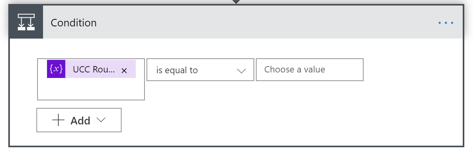Select the UCC Rou... token label

coord(94,69)
